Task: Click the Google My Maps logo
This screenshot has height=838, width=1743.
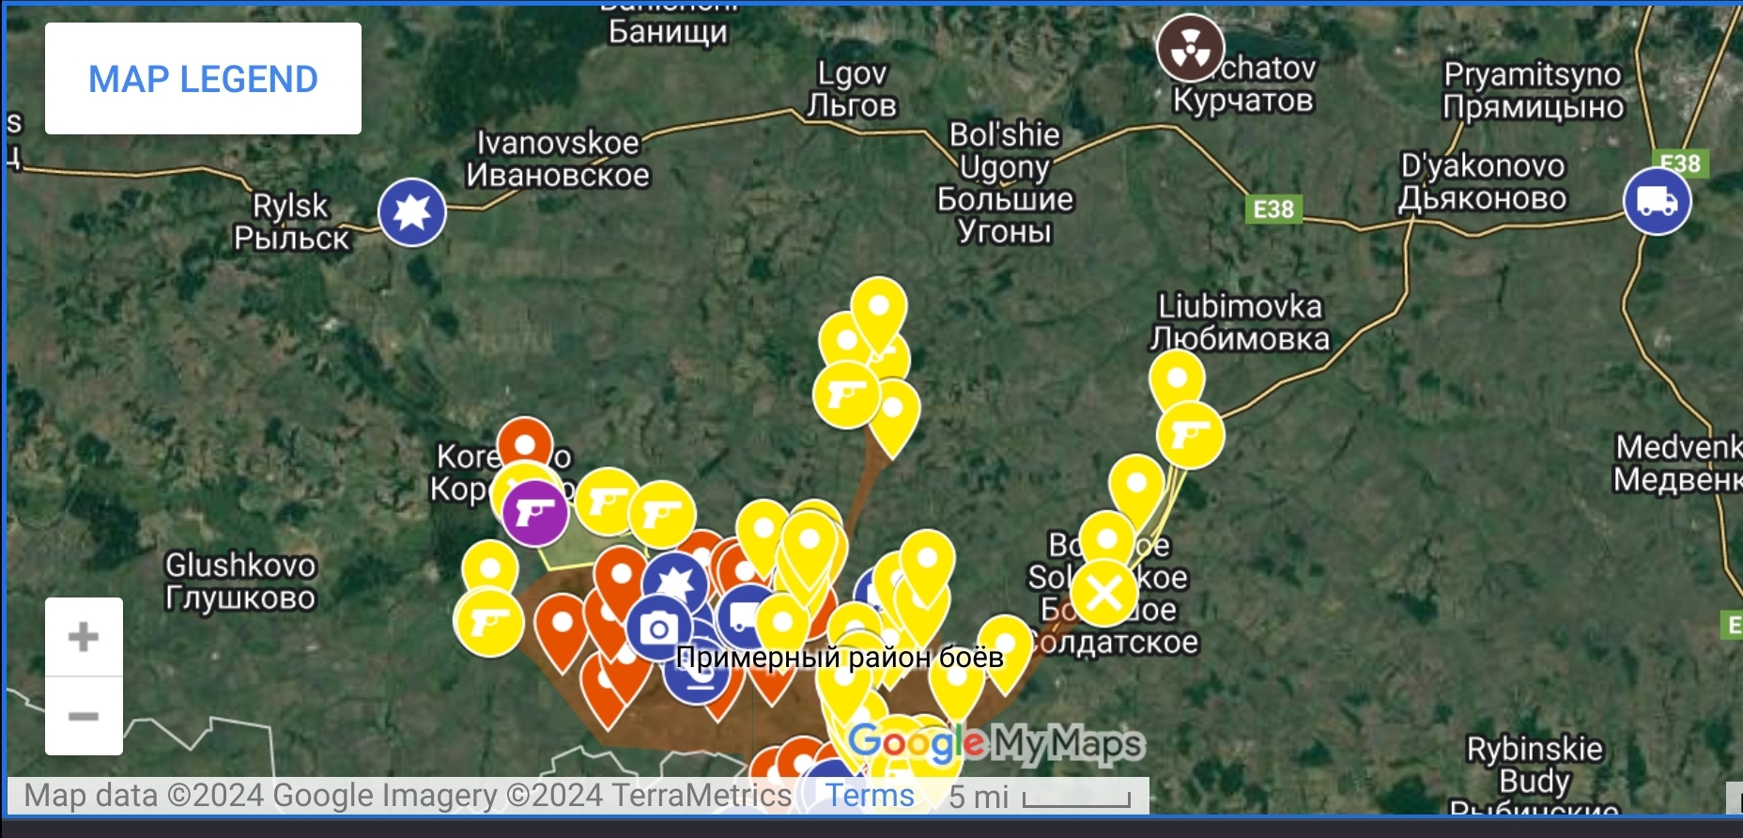Action: [x=995, y=743]
